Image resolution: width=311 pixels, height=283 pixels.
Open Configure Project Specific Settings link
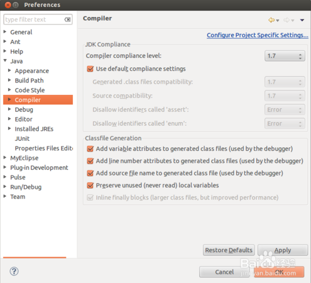coord(258,35)
